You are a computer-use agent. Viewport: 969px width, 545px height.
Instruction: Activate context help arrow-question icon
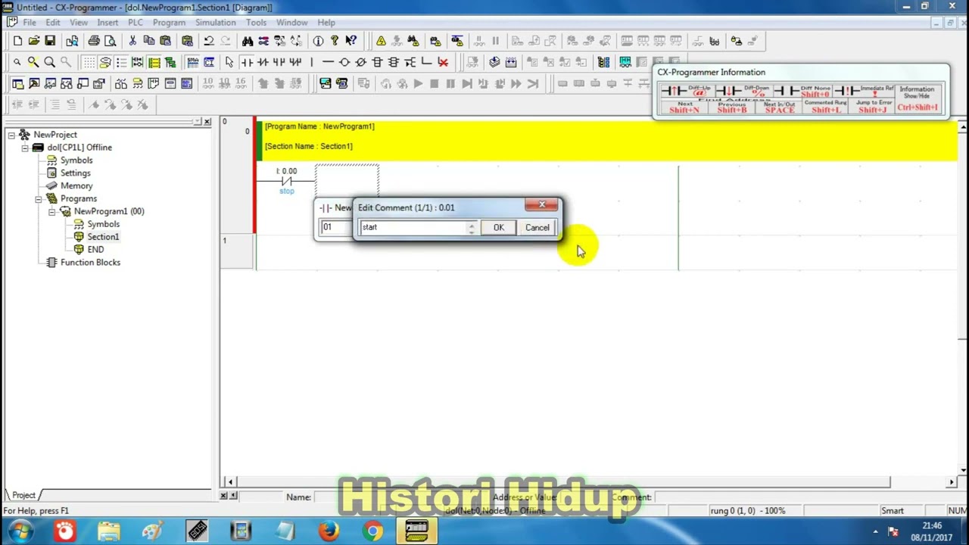(x=351, y=41)
